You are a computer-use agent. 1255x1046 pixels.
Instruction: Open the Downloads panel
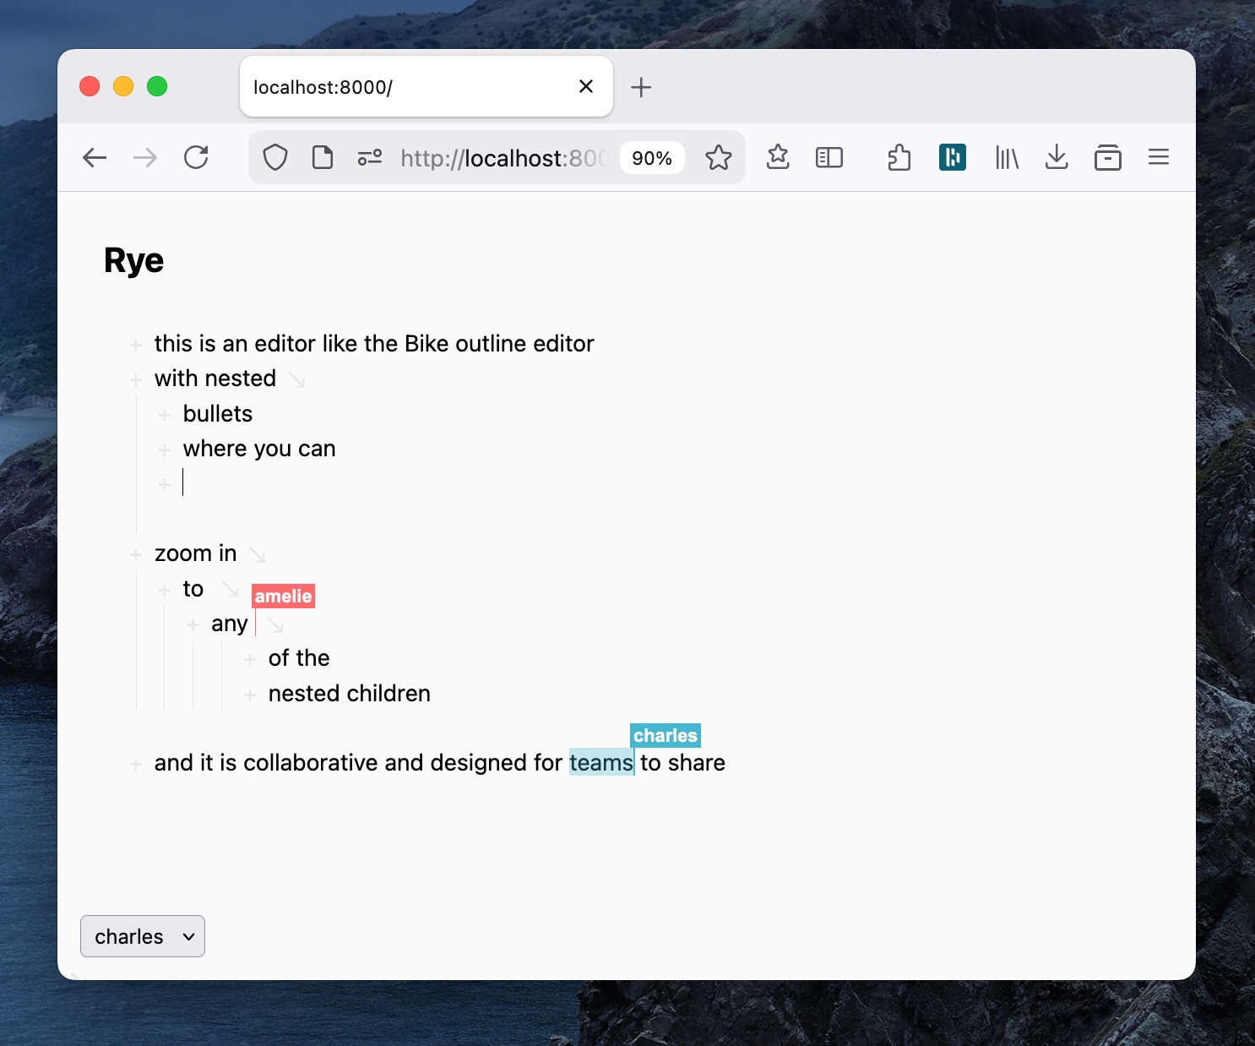(x=1057, y=158)
